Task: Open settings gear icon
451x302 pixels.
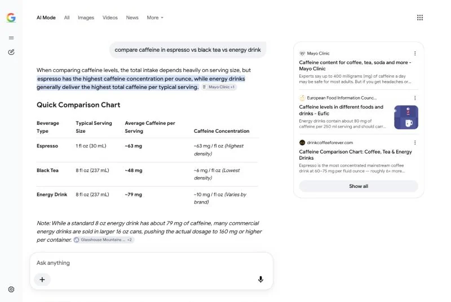Action: (11, 290)
